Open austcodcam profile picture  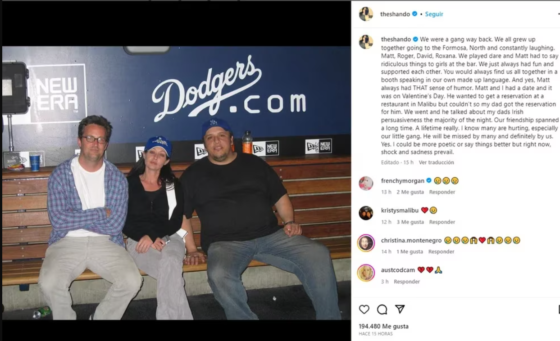point(366,273)
